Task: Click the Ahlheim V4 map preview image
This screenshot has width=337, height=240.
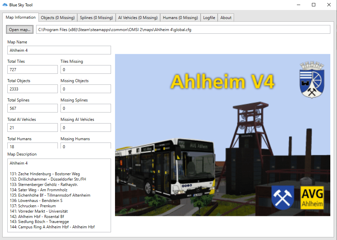Action: pyautogui.click(x=223, y=135)
